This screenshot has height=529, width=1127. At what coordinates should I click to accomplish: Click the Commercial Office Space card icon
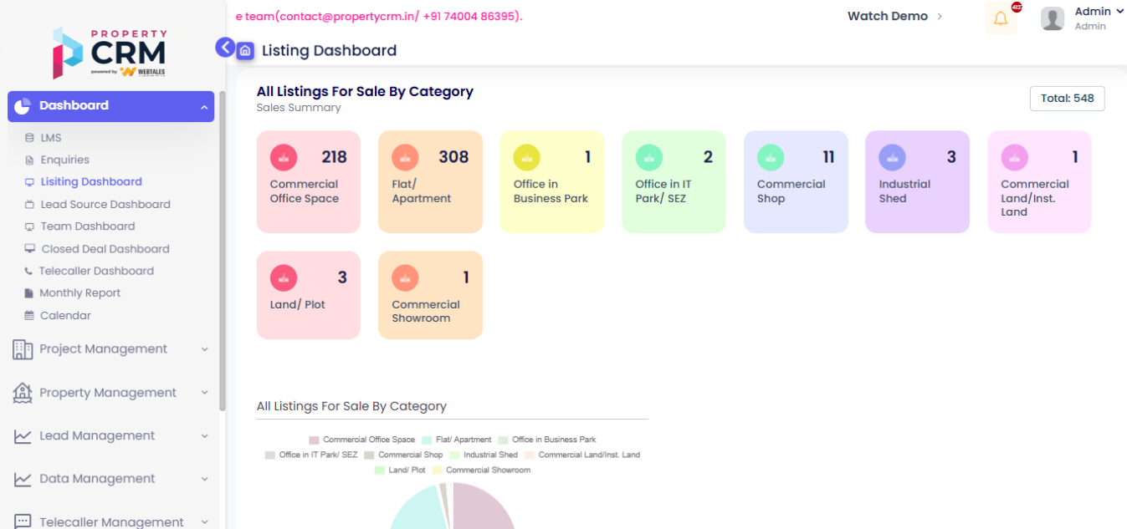284,157
